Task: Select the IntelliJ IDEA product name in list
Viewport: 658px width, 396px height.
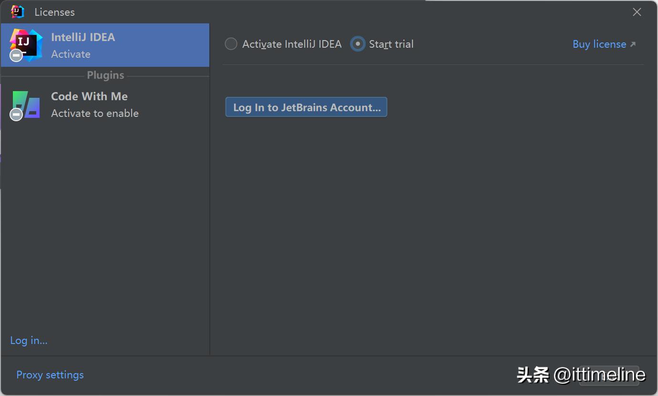Action: (x=83, y=37)
